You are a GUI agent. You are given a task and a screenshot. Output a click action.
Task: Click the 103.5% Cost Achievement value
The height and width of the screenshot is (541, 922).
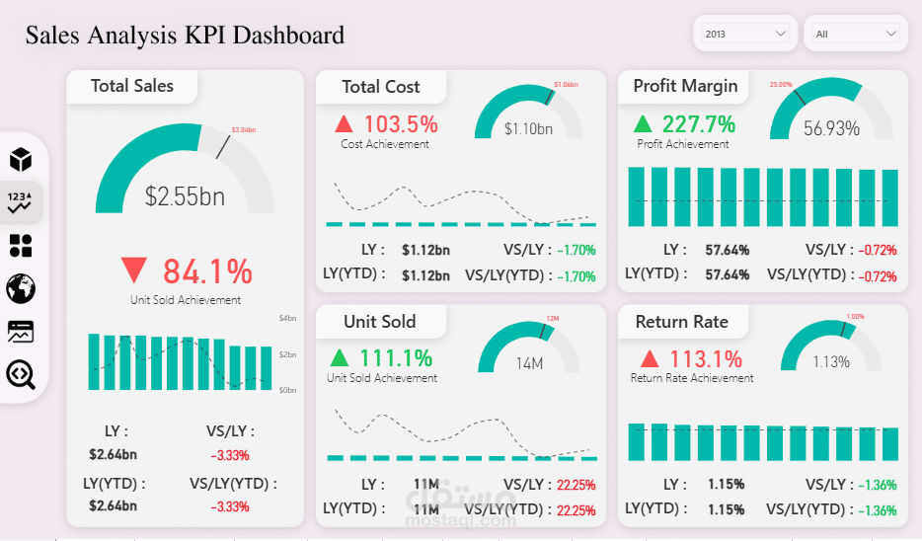click(401, 124)
